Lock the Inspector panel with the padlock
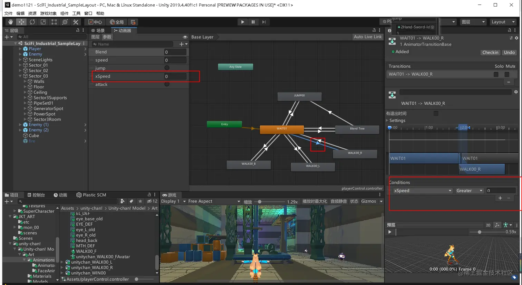 510,30
